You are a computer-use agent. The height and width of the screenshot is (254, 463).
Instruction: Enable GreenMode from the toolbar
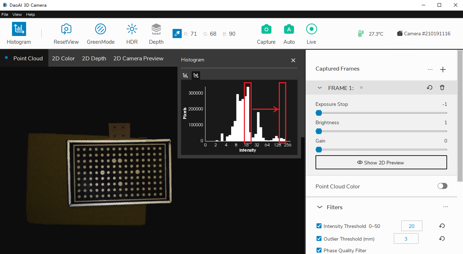point(101,29)
